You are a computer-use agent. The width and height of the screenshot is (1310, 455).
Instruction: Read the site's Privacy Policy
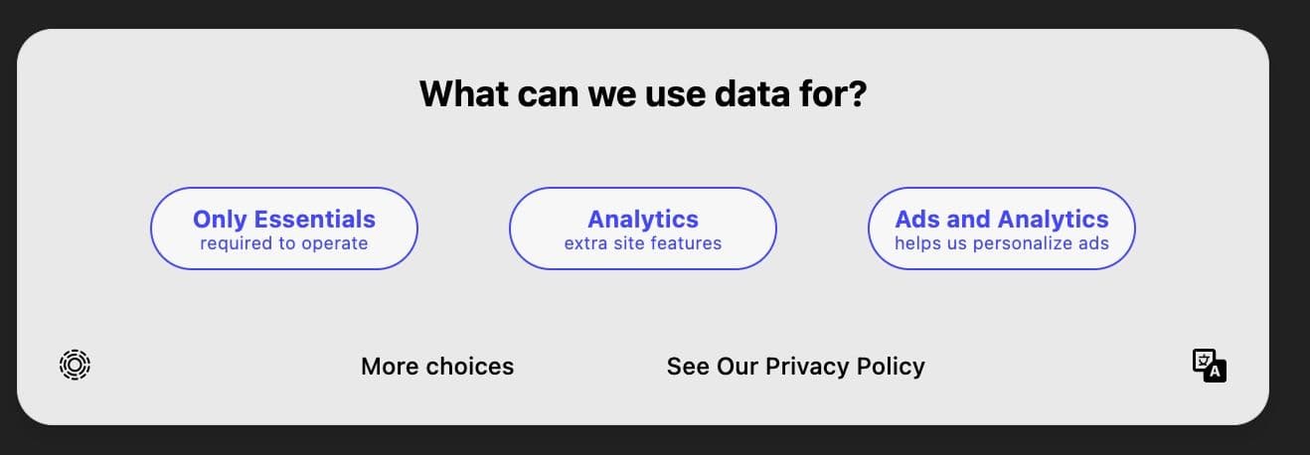click(795, 367)
